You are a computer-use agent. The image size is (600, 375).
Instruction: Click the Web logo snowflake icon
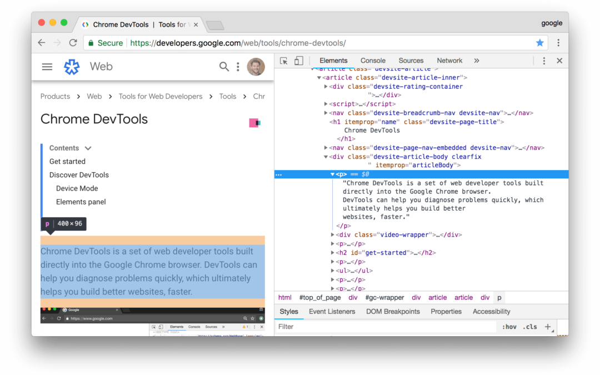tap(72, 67)
